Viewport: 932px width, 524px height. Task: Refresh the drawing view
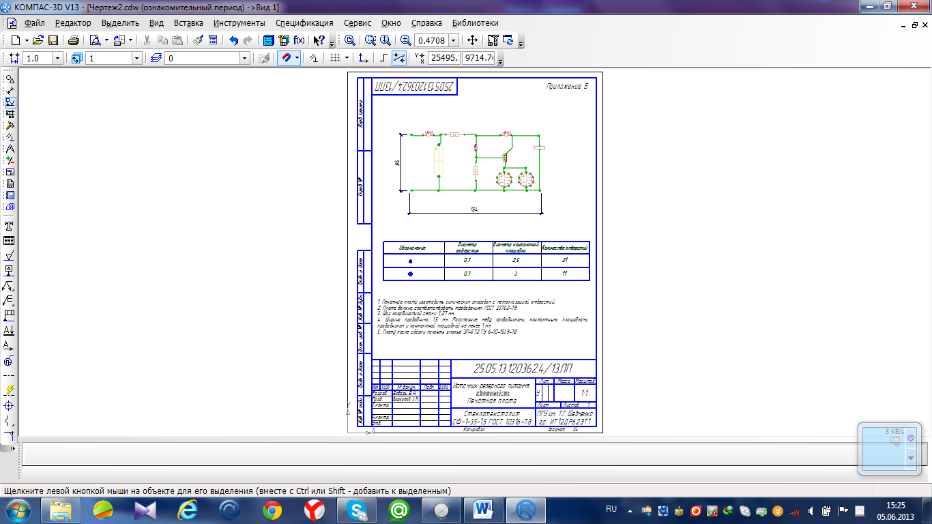pyautogui.click(x=508, y=40)
